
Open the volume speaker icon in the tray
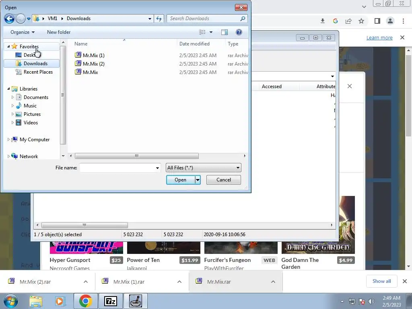coord(371,301)
